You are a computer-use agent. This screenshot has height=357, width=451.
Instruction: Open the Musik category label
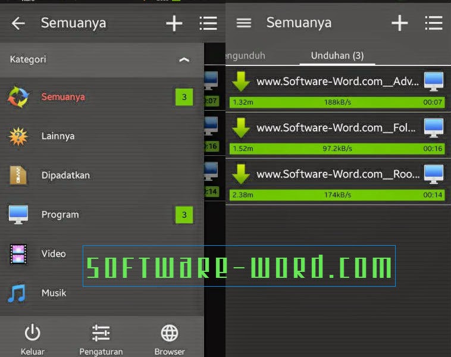pos(54,293)
